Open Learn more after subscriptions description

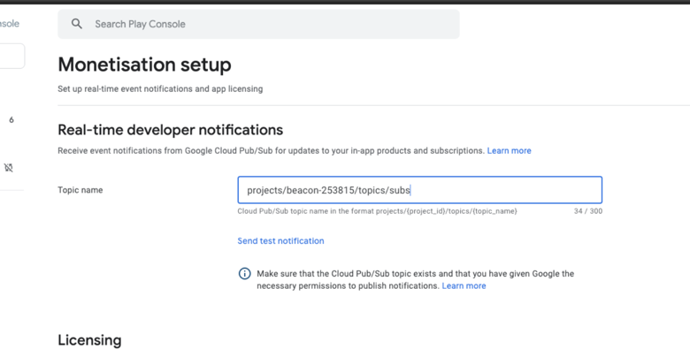click(510, 151)
